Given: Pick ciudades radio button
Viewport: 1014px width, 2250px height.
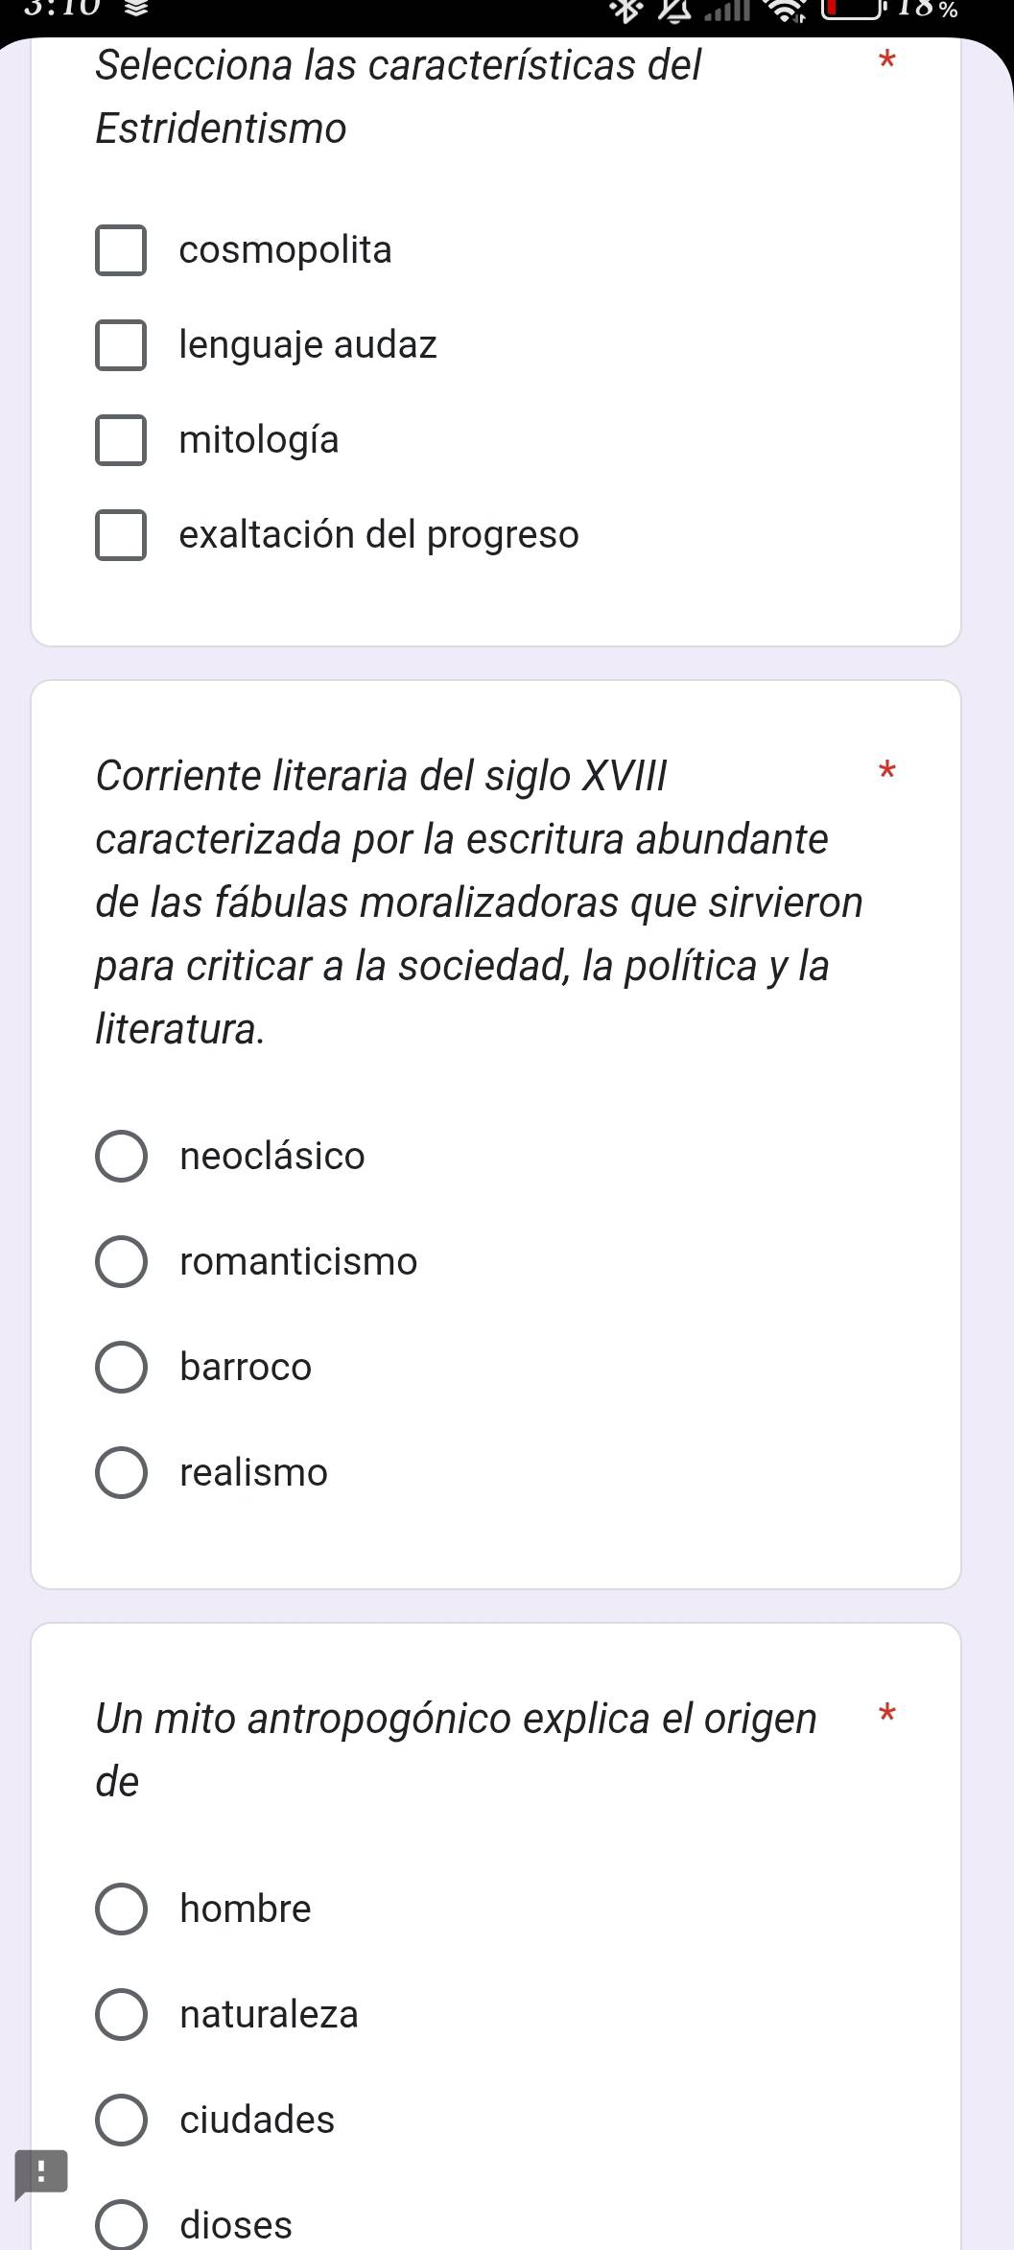Looking at the screenshot, I should (x=122, y=2120).
